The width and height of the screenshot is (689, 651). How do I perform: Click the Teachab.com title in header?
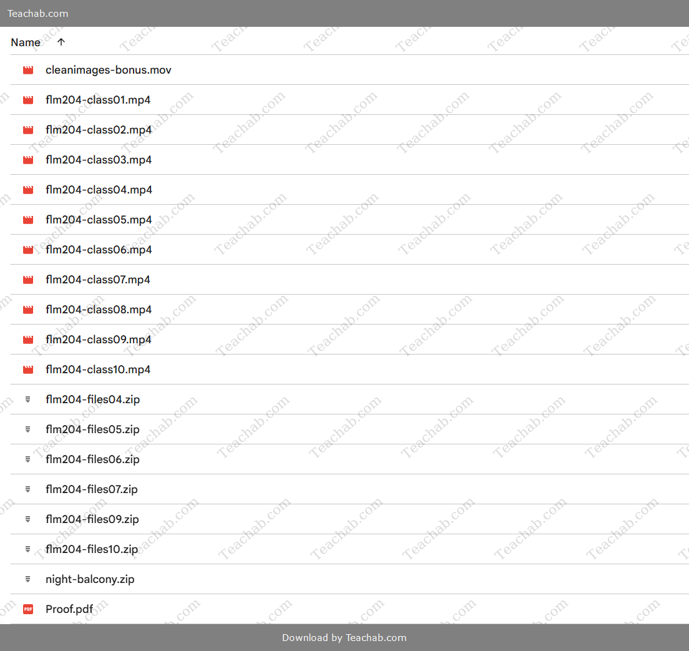(38, 13)
